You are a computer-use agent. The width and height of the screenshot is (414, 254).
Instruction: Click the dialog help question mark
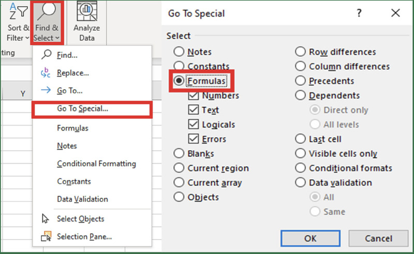coord(359,13)
